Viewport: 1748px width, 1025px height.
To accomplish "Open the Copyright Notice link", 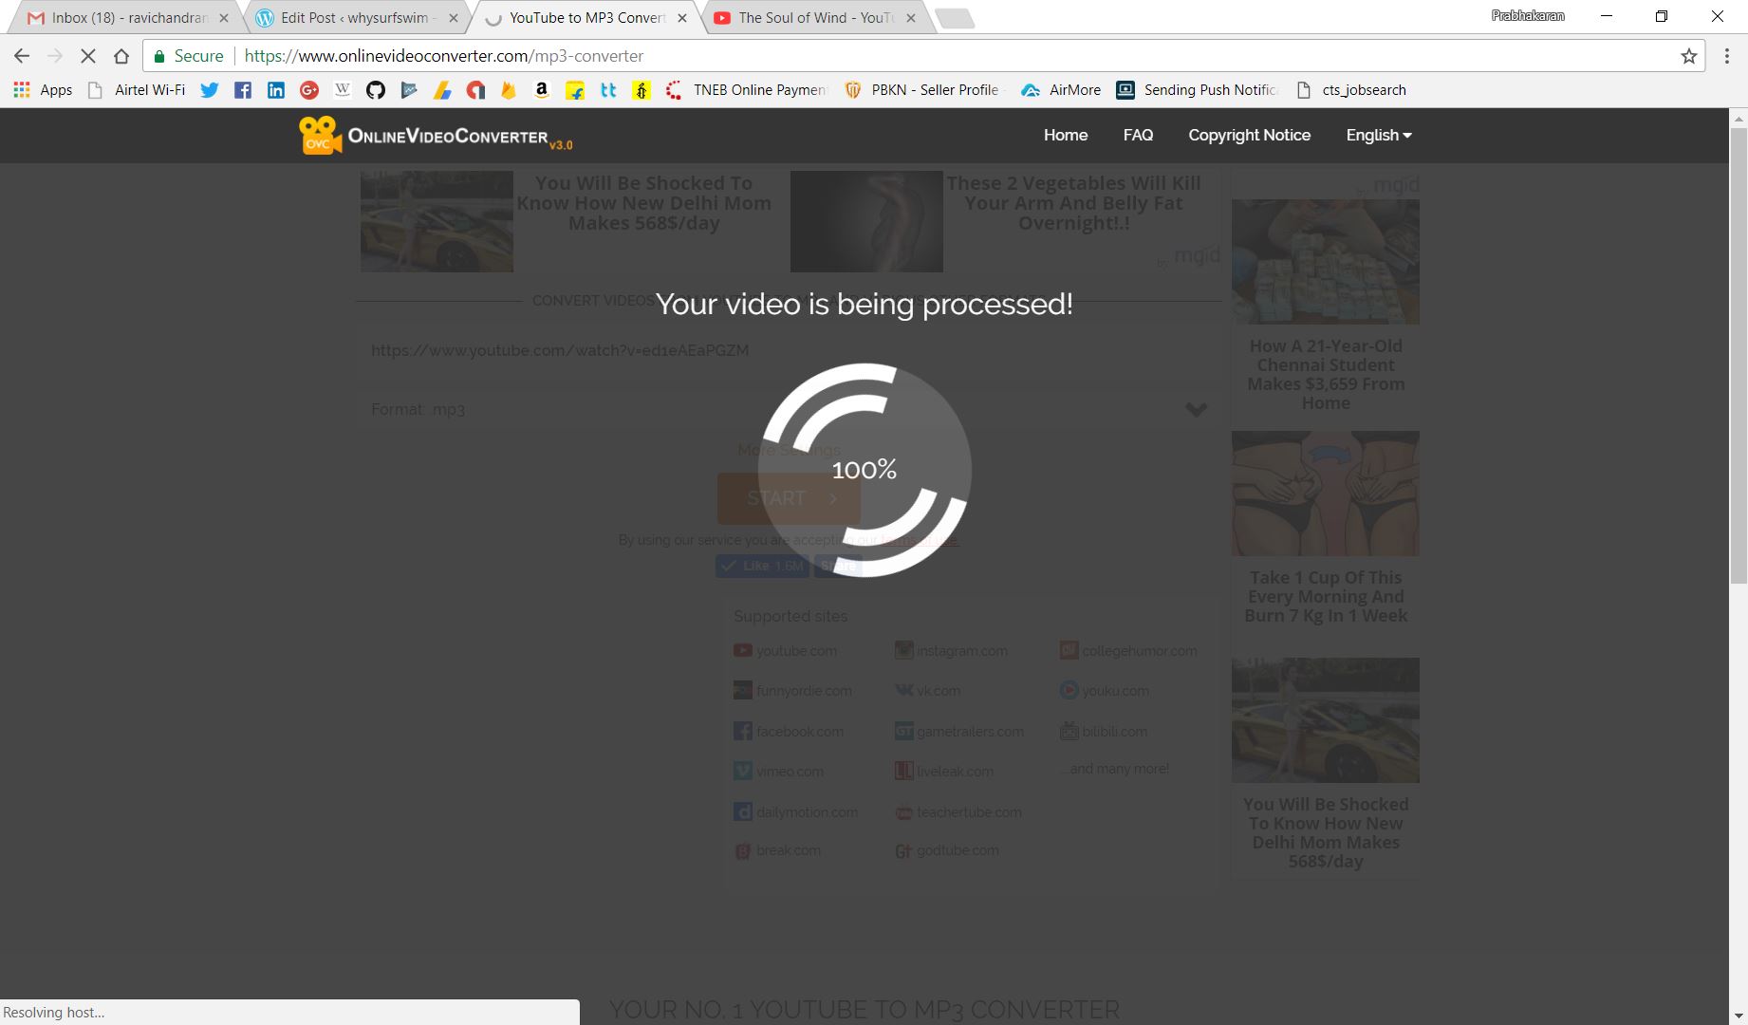I will tap(1249, 135).
